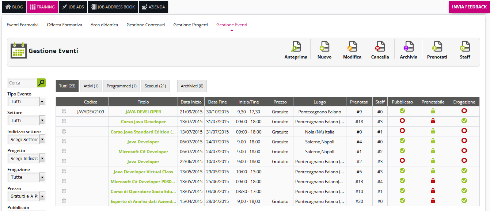Viewport: 490px width, 211px height.
Task: Click the Gestione Eventi calendar icon
Action: coord(18,50)
